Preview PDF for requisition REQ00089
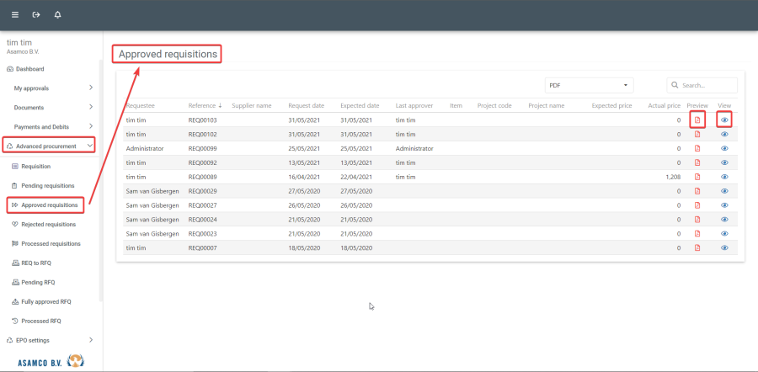Image resolution: width=758 pixels, height=372 pixels. (x=697, y=177)
